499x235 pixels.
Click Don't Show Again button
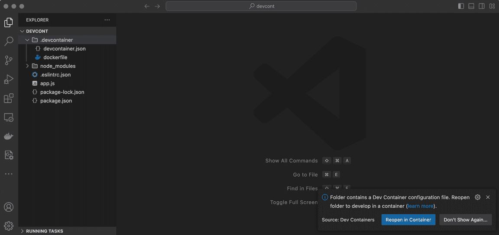point(466,220)
